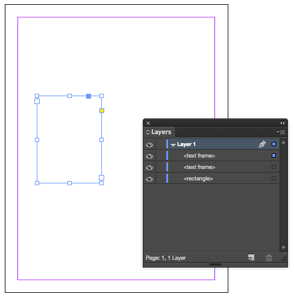This screenshot has height=297, width=294.
Task: Toggle visibility eye of Layer 1
Action: (x=149, y=144)
